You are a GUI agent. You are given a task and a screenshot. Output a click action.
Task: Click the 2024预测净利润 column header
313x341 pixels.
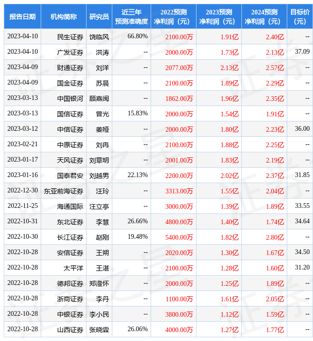pos(264,17)
